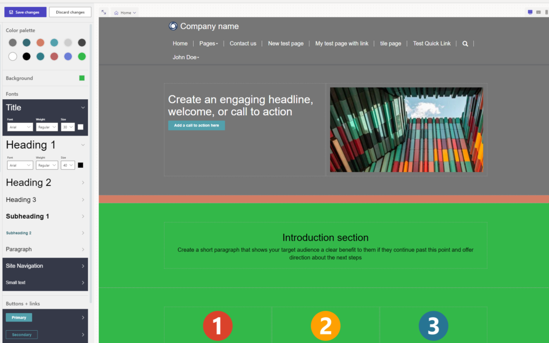
Task: Click the Discard changes button
Action: click(70, 12)
